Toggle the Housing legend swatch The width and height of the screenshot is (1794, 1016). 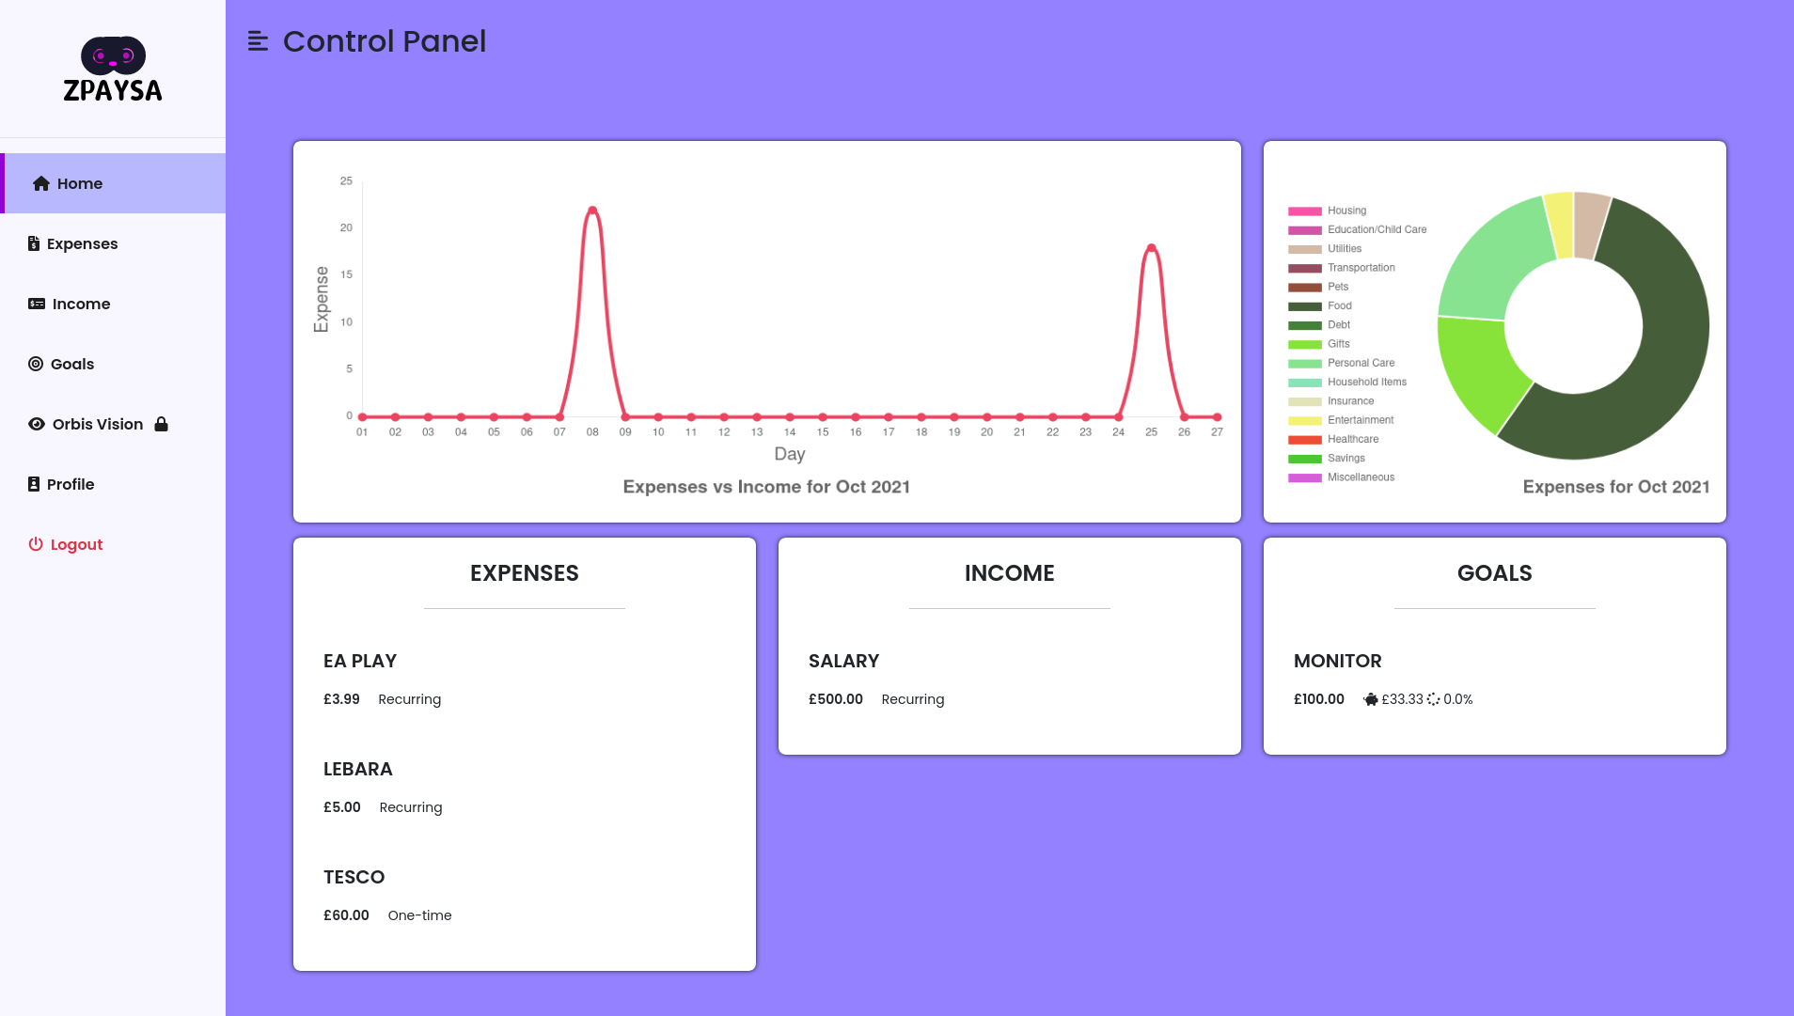pyautogui.click(x=1304, y=211)
